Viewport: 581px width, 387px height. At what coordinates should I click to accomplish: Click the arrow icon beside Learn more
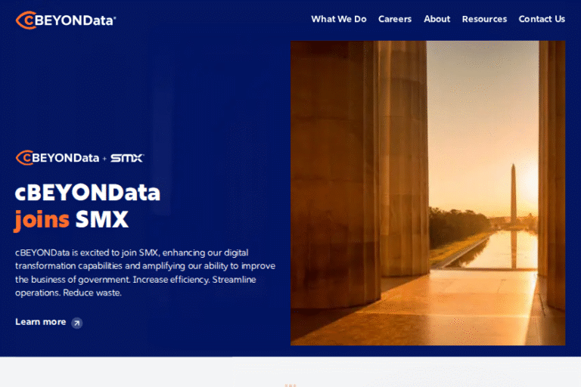[x=76, y=323]
